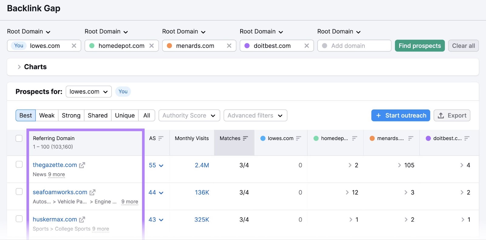Screen dimensions: 486x240
Task: Sort the menards... column
Action: [411, 138]
